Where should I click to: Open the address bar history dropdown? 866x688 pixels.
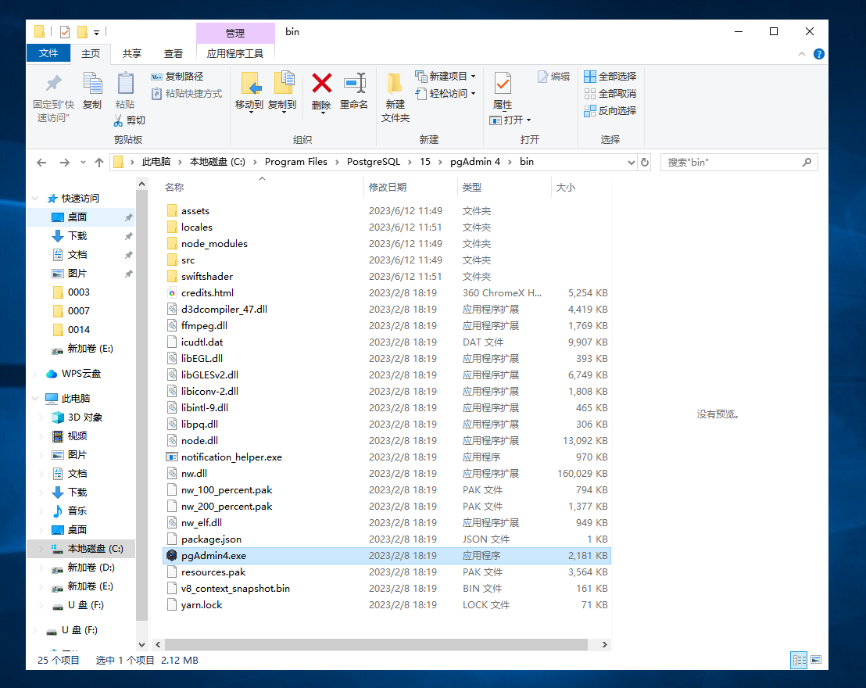[x=632, y=163]
